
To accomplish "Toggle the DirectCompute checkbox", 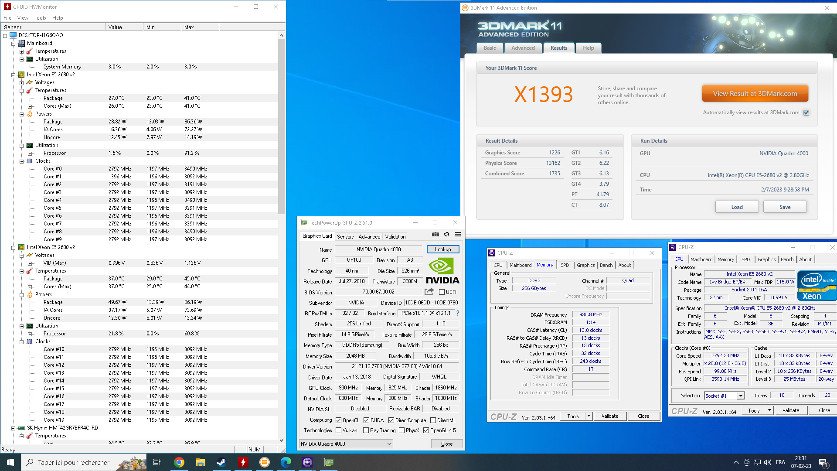I will click(x=391, y=420).
